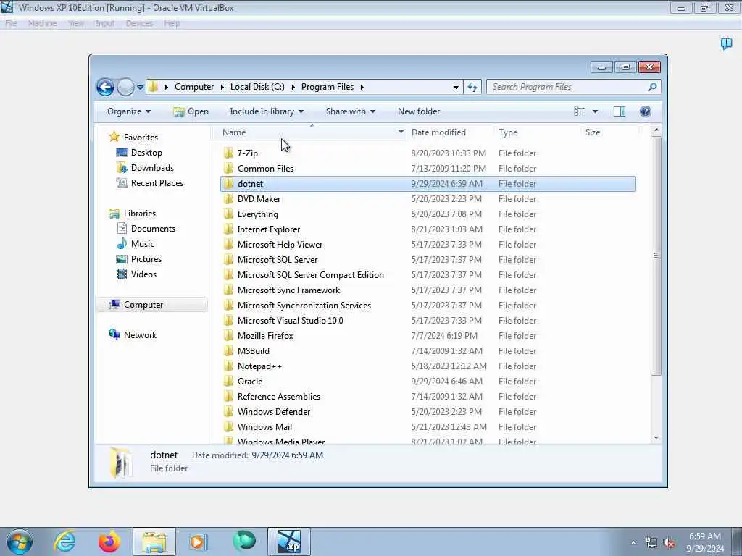Expand the Include in library dropdown
Screen dimensions: 742x556
pos(267,111)
